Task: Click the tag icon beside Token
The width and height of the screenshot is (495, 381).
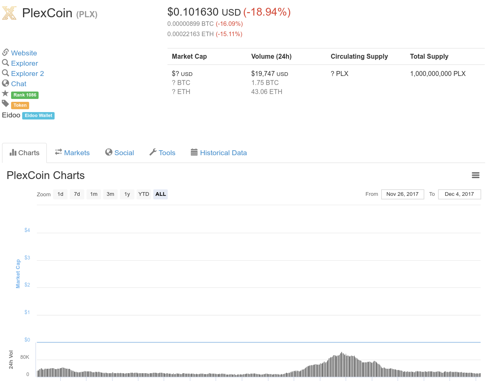Action: pos(5,103)
